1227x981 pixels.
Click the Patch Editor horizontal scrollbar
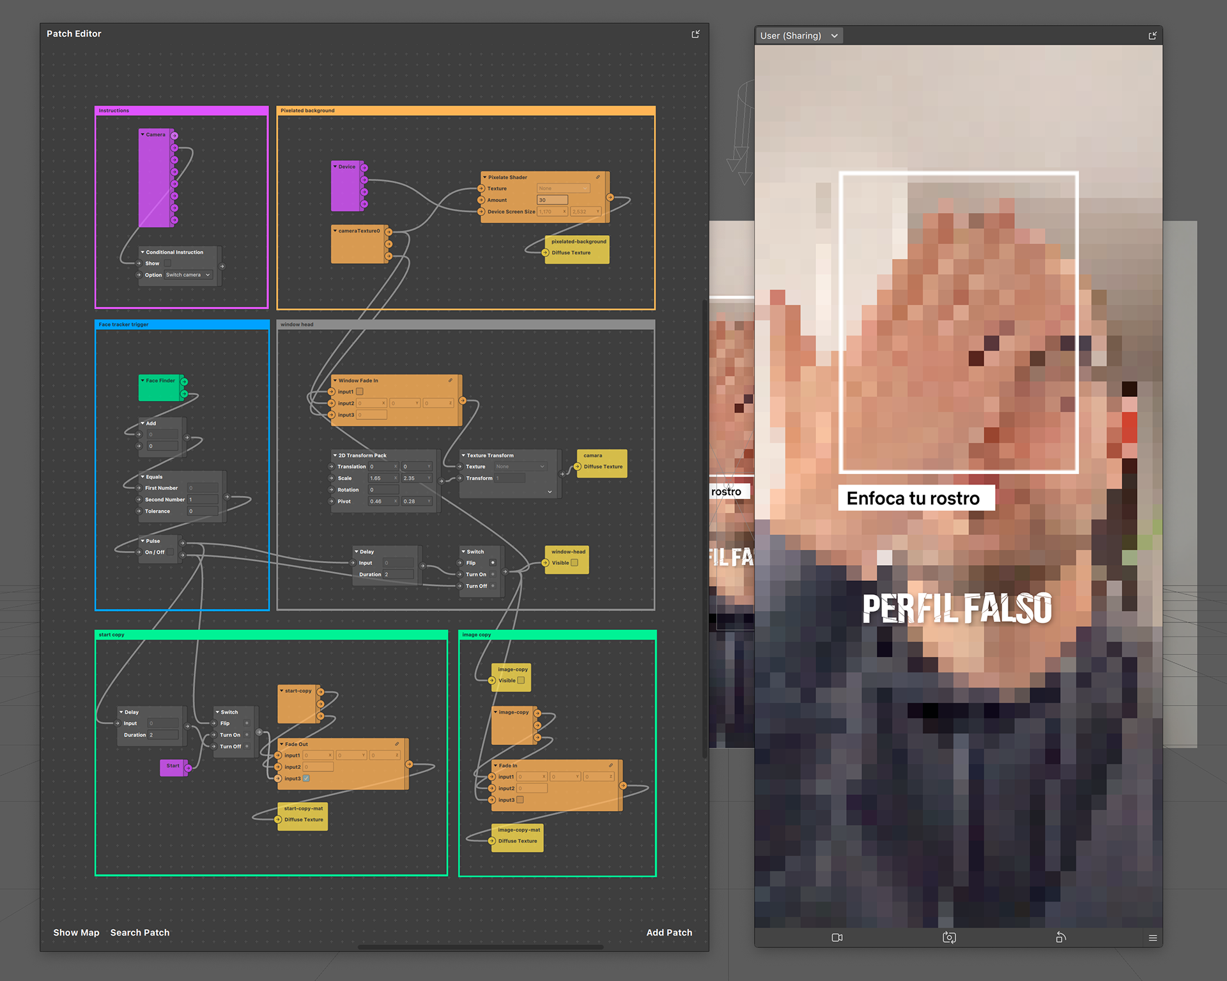coord(481,947)
